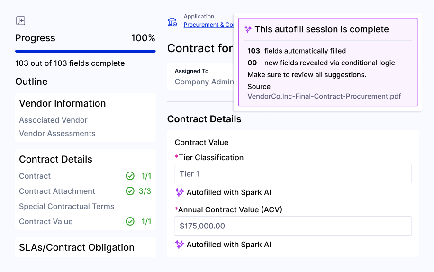
Task: Click the blue progress bar at 100%
Action: click(x=85, y=51)
